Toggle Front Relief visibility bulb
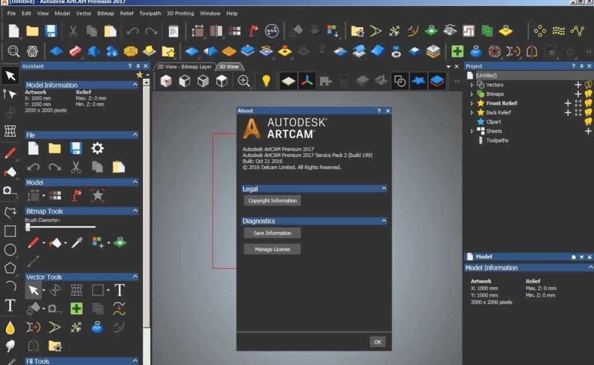594x365 pixels. [x=588, y=103]
